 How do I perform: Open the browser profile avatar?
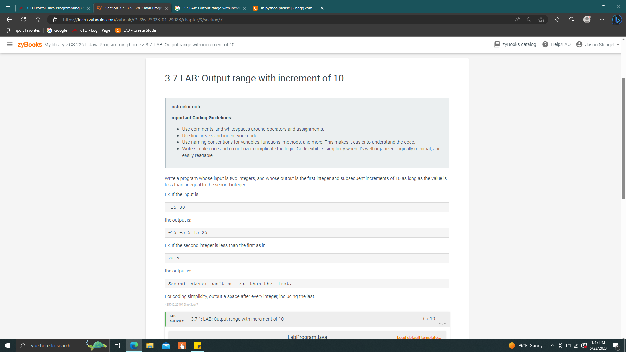pyautogui.click(x=587, y=20)
